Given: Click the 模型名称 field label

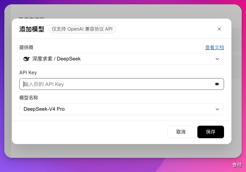Looking at the screenshot, I should [29, 98].
